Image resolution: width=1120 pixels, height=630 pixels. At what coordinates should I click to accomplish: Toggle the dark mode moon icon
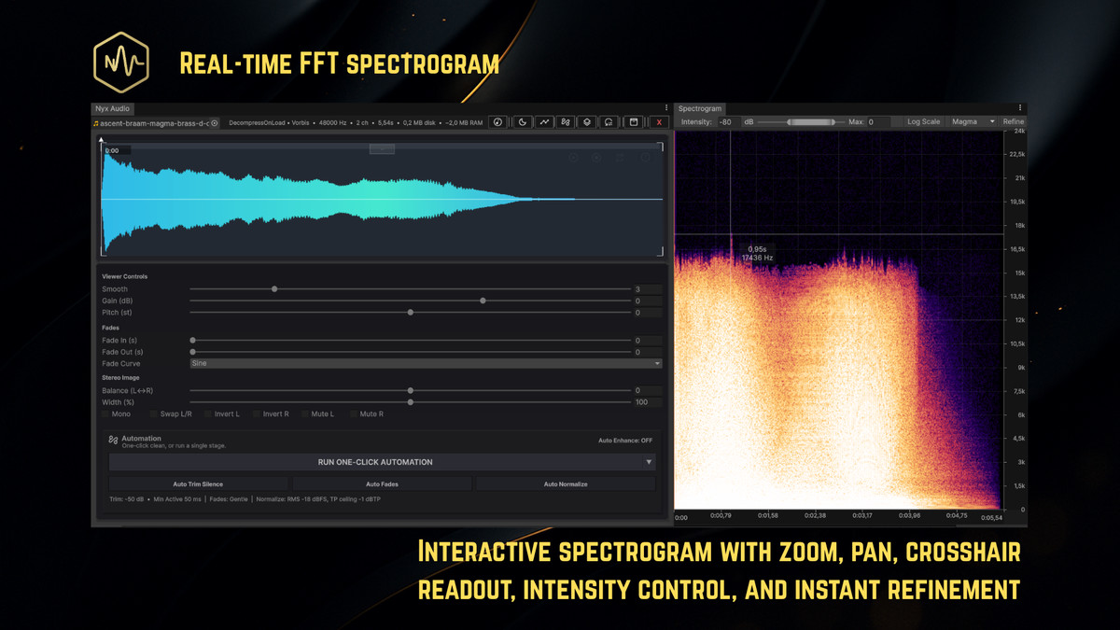[x=520, y=122]
